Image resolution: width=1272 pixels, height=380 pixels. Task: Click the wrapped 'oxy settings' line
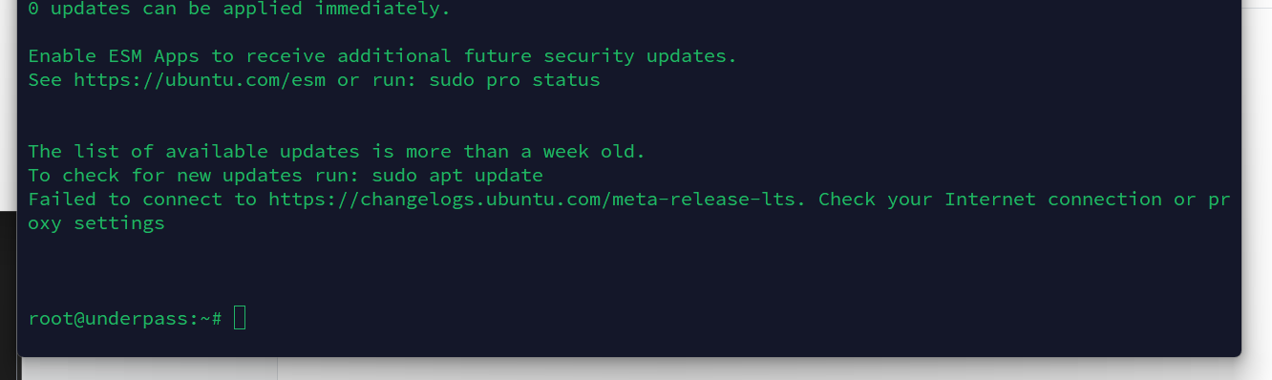pos(96,223)
